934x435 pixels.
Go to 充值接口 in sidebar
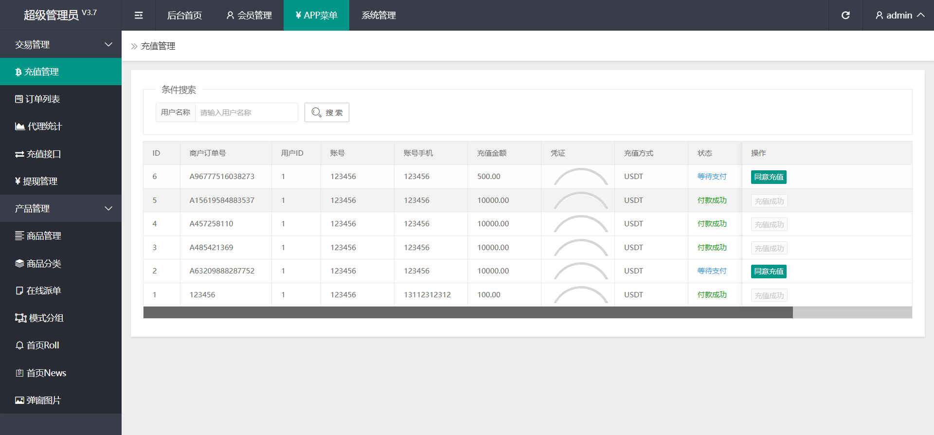tap(43, 154)
